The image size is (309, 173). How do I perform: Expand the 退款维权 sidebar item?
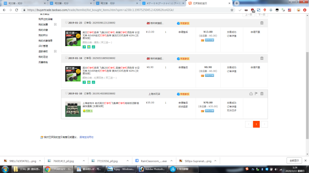(55, 51)
